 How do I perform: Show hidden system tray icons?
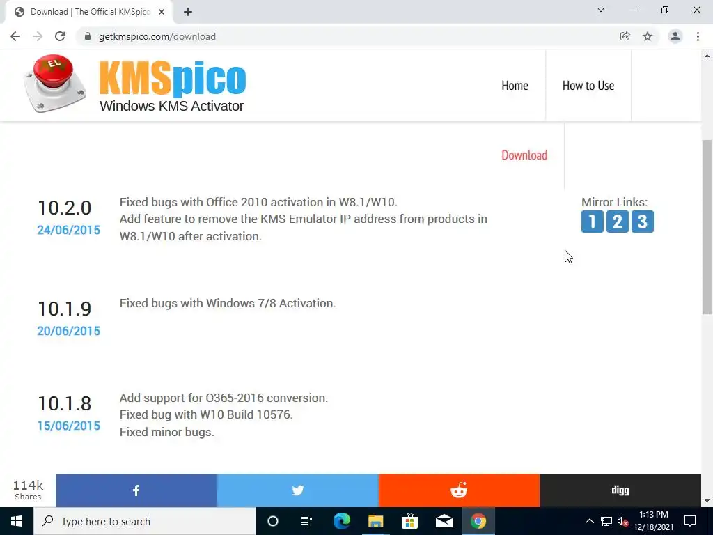pyautogui.click(x=589, y=521)
